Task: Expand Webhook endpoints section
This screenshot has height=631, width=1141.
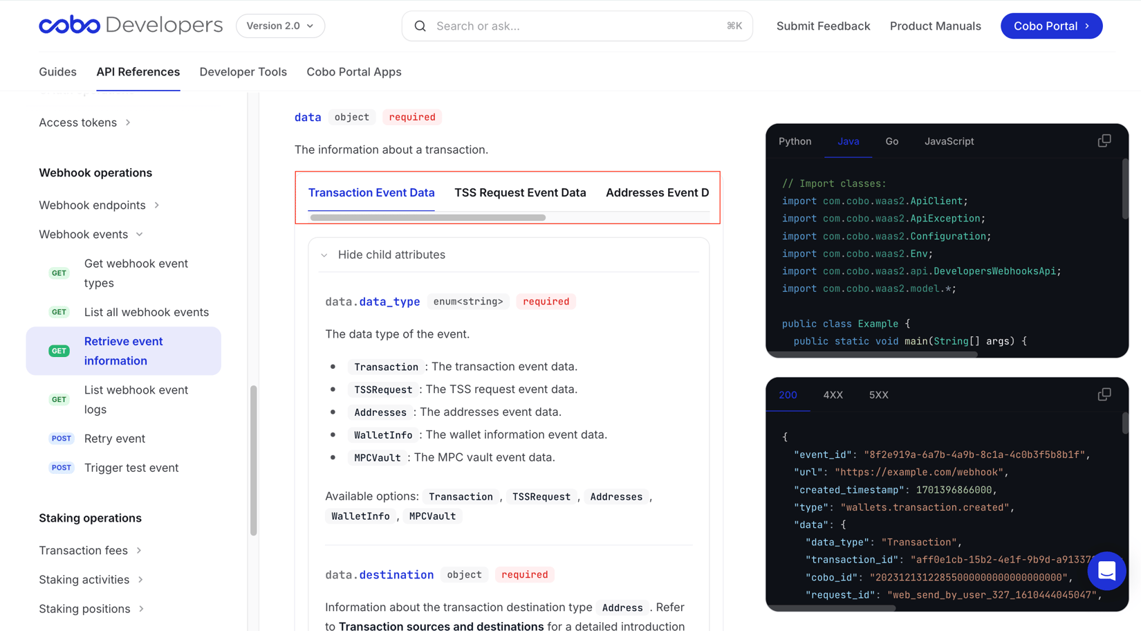Action: tap(100, 205)
